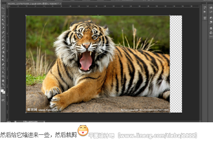
Task: Click the top-left transform handle
Action: [26, 16]
